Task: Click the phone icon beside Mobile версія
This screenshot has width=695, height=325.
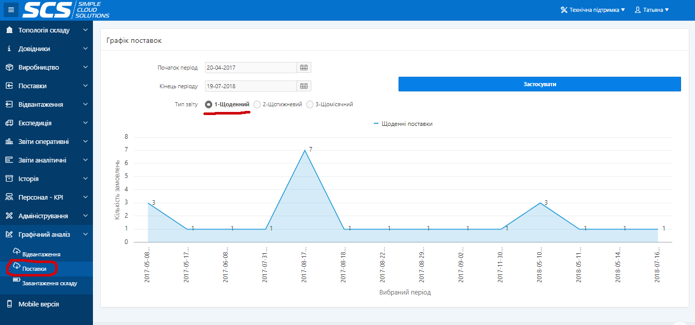Action: click(x=9, y=304)
